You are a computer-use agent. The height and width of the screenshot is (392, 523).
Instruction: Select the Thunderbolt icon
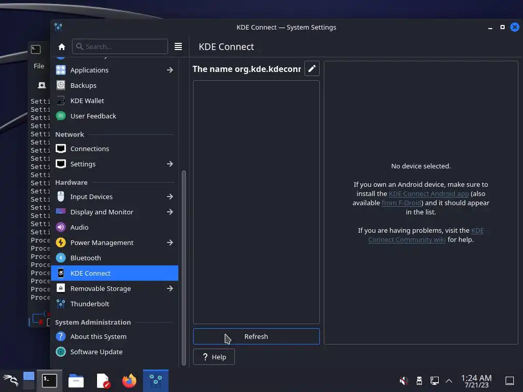click(61, 304)
